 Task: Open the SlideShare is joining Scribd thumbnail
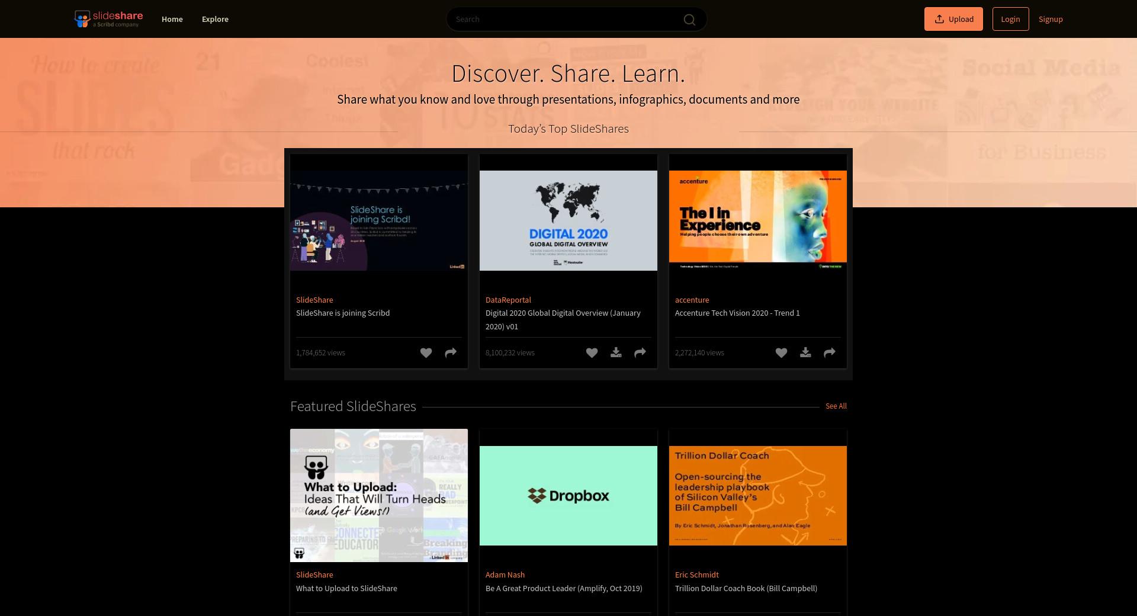click(379, 220)
